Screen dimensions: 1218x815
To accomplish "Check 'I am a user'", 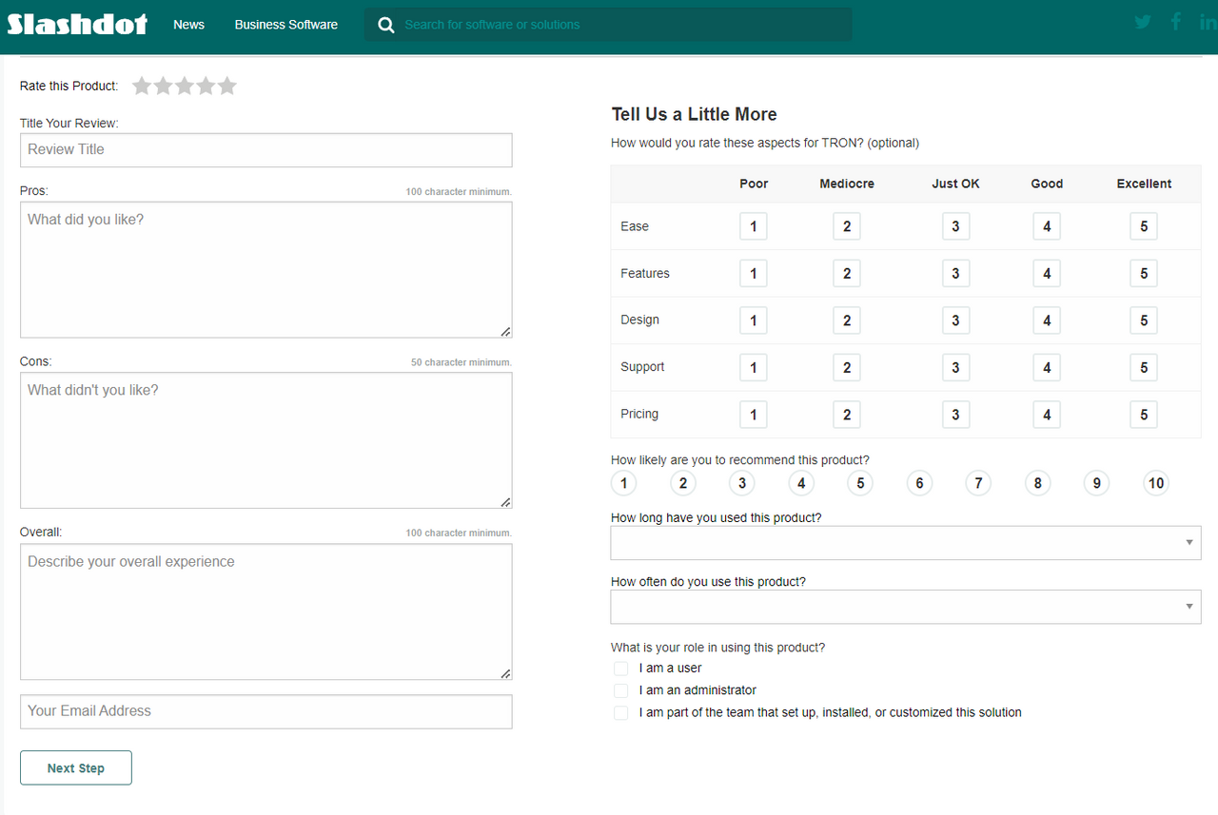I will coord(621,669).
